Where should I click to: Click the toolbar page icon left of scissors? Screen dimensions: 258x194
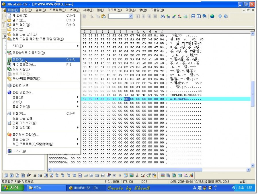point(84,16)
